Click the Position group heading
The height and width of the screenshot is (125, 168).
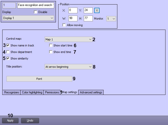(x=65, y=4)
